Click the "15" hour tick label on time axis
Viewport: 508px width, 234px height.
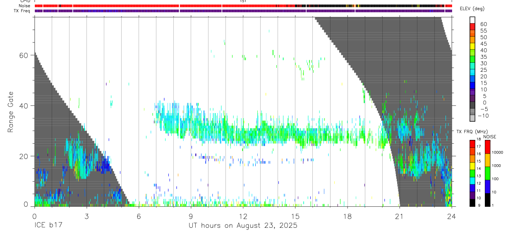[295, 215]
